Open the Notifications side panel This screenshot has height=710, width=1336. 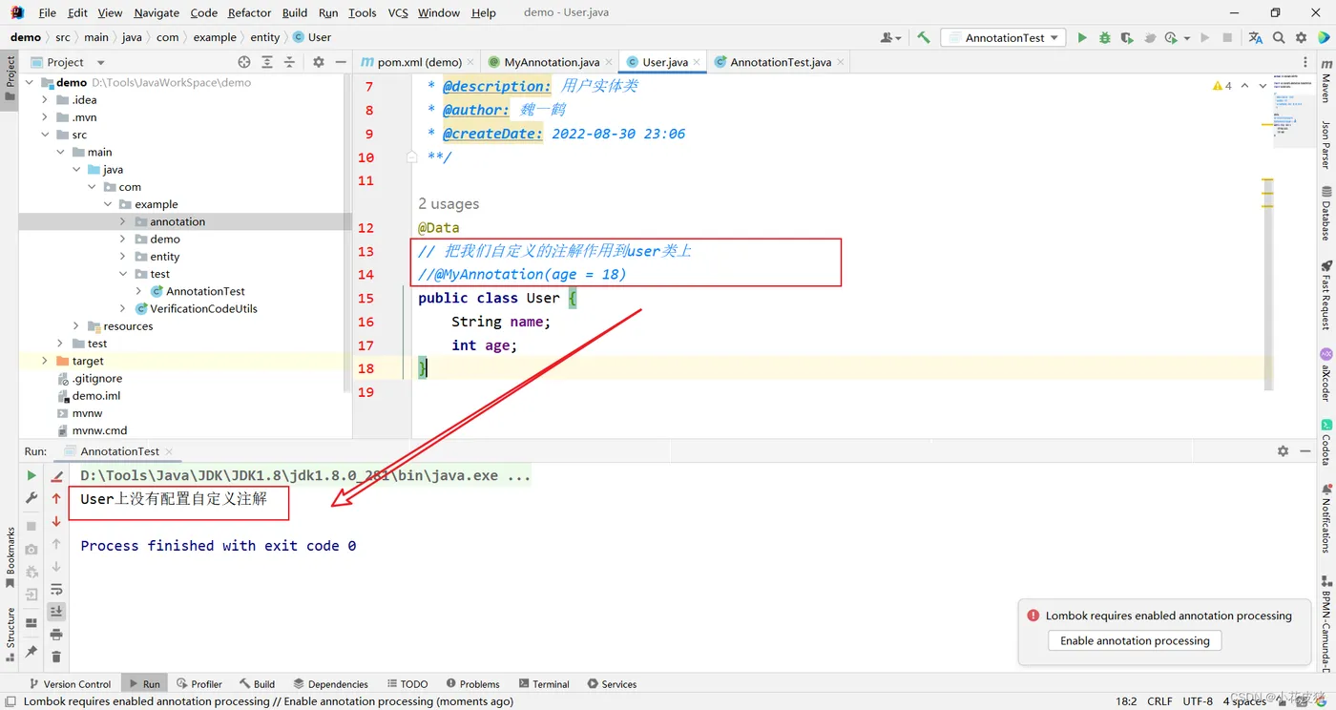tap(1326, 519)
